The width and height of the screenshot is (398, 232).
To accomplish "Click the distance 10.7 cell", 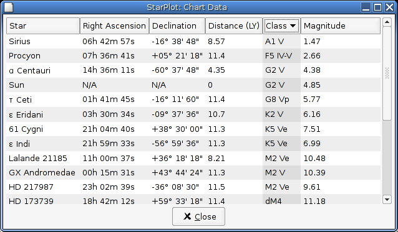I will 216,114.
